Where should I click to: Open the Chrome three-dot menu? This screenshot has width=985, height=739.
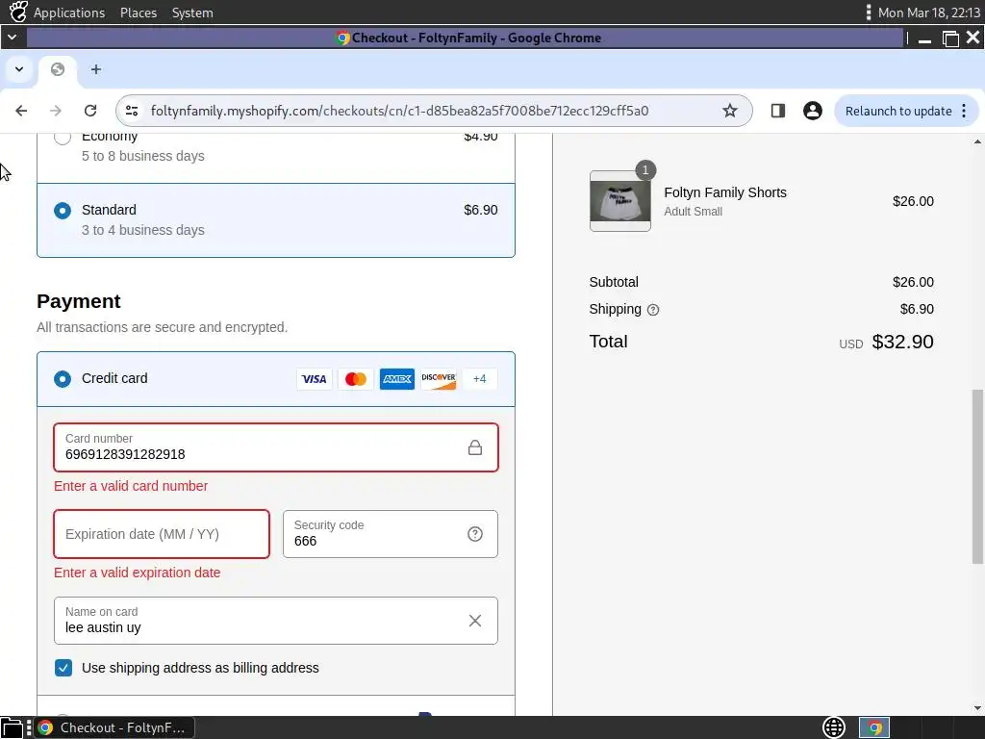(964, 111)
